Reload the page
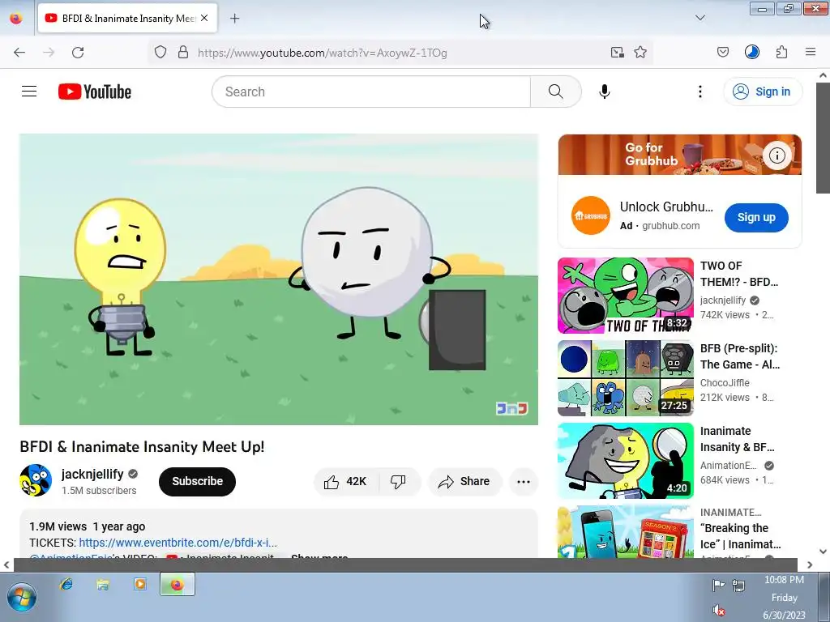 coord(78,53)
